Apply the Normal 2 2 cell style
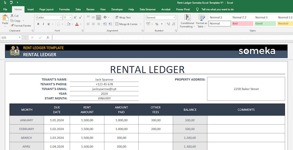 (x=242, y=18)
